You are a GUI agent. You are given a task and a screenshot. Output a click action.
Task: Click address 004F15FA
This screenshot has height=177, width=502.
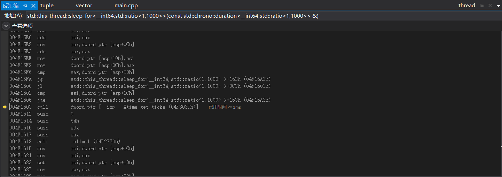coord(21,79)
